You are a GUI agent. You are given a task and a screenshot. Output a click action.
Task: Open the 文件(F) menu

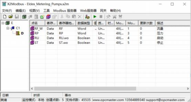[7, 11]
